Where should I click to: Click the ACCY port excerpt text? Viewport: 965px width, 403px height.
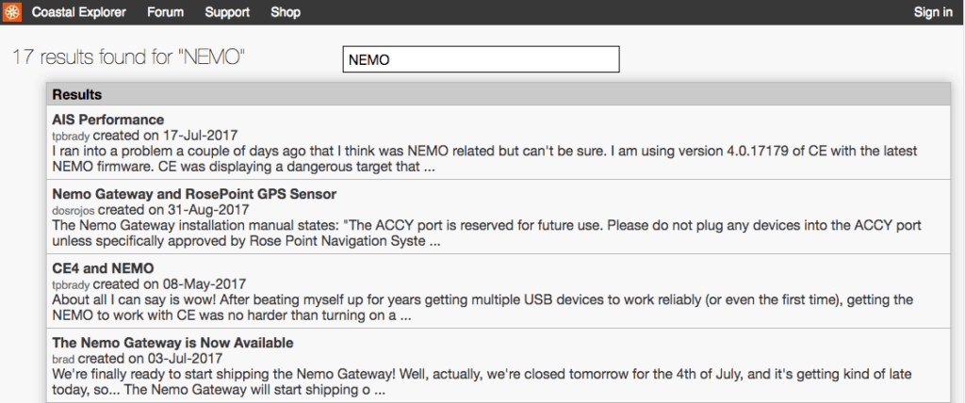click(487, 234)
